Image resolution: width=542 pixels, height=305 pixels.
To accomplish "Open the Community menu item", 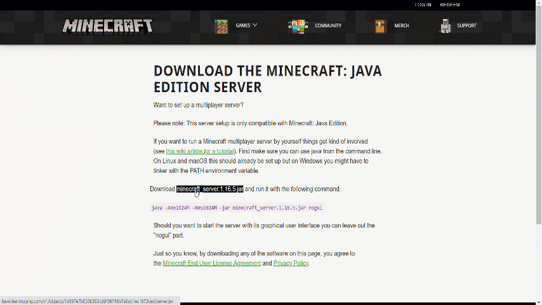I will [x=328, y=25].
